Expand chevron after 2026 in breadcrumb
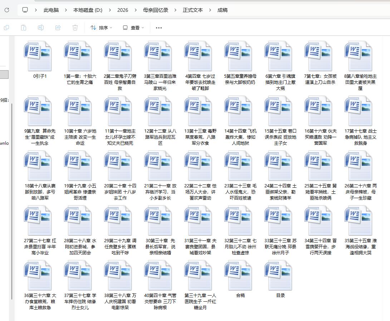This screenshot has width=390, height=321. (135, 10)
